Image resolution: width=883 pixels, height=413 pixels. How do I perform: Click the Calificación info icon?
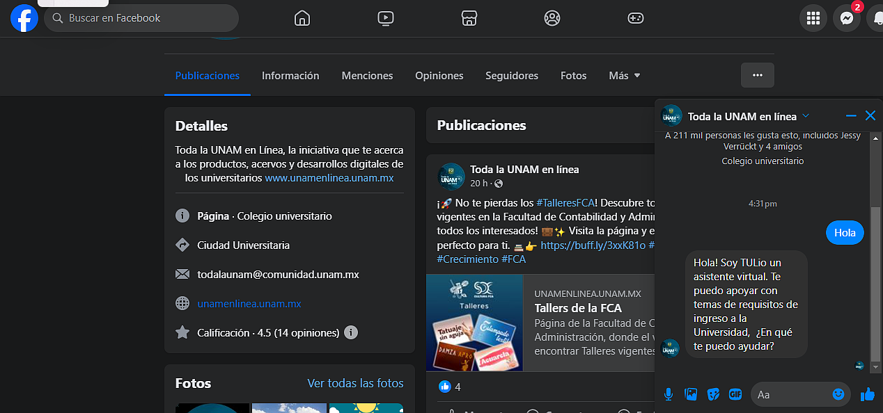tap(351, 332)
